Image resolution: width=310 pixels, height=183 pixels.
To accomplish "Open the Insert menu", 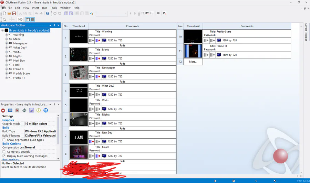I will (35, 8).
